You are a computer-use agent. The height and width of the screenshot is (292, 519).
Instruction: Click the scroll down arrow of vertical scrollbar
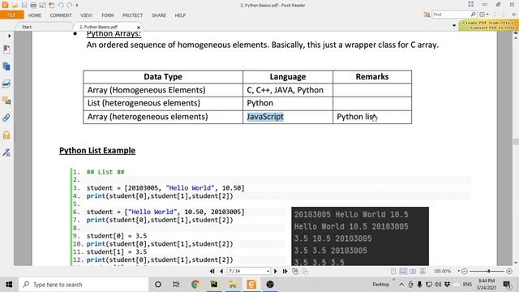pyautogui.click(x=516, y=263)
